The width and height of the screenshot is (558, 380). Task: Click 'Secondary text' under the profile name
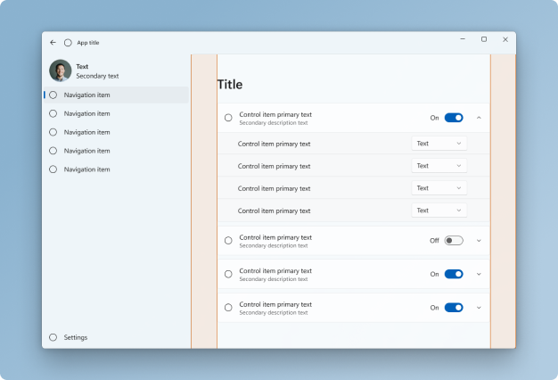97,76
